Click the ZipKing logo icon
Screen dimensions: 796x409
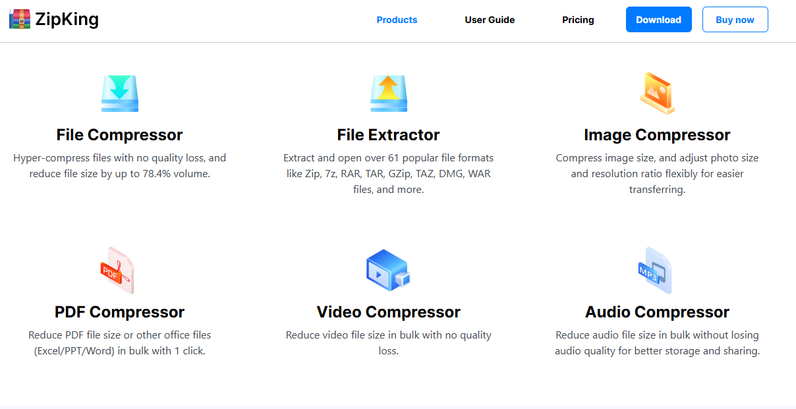pyautogui.click(x=20, y=20)
